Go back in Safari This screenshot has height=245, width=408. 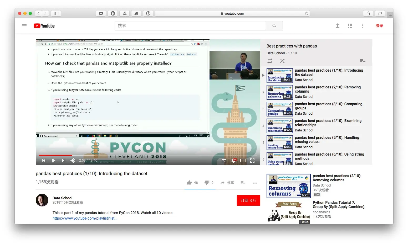click(39, 13)
